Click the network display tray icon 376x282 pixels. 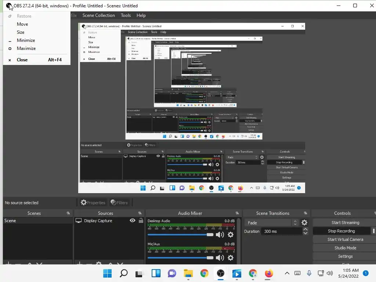coord(321,273)
